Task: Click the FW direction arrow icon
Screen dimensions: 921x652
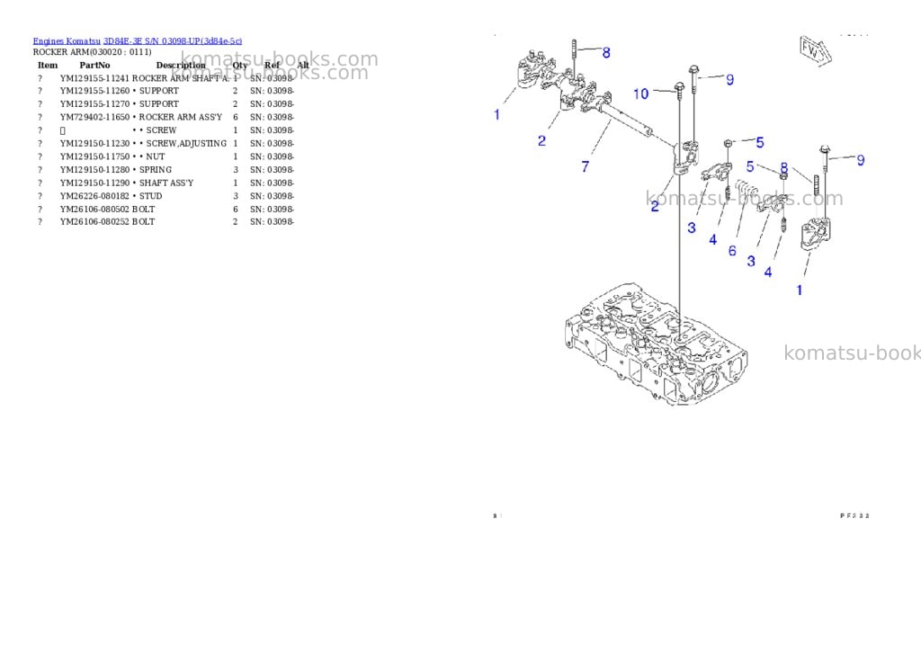Action: pos(815,50)
